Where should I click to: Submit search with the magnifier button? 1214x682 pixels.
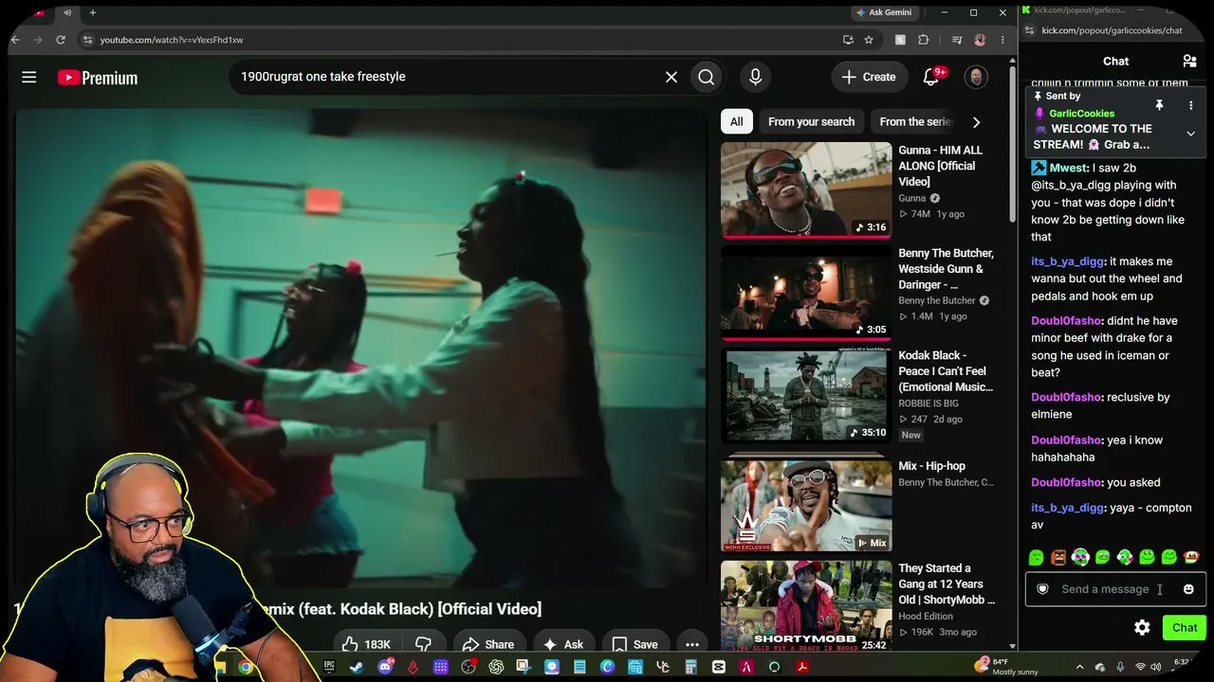click(707, 78)
